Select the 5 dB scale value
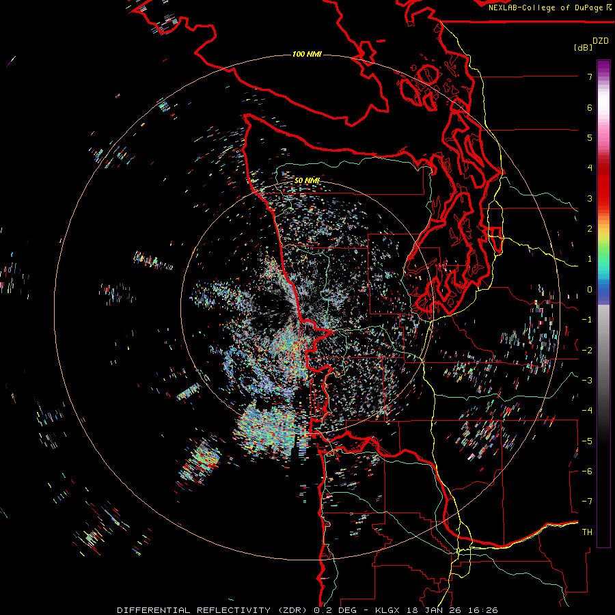 [x=590, y=137]
